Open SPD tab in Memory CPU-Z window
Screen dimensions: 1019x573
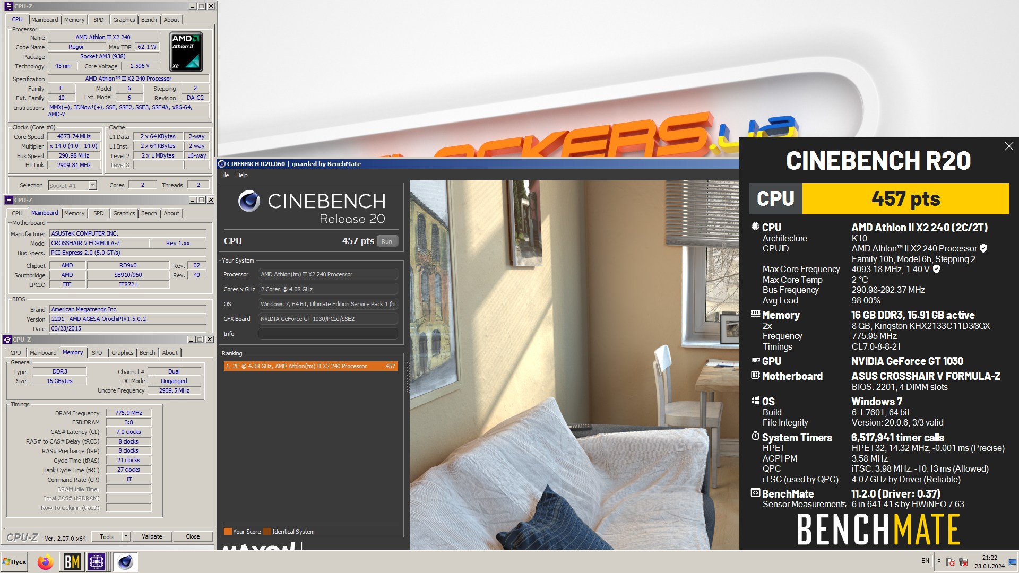tap(97, 353)
